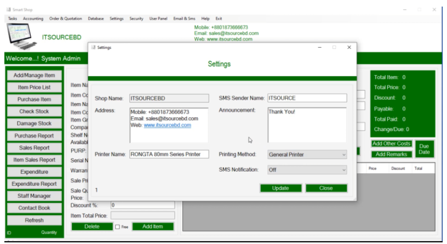447x244 pixels.
Task: Click the Printer Name text field
Action: 168,155
